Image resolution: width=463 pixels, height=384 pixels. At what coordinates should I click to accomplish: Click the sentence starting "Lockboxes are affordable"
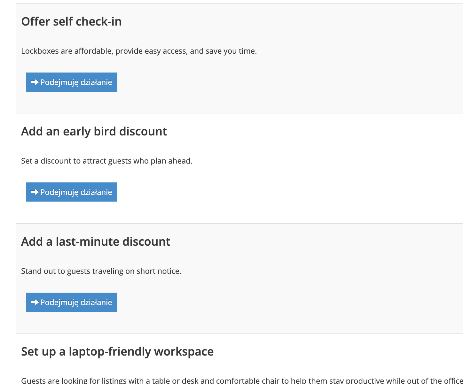point(139,51)
